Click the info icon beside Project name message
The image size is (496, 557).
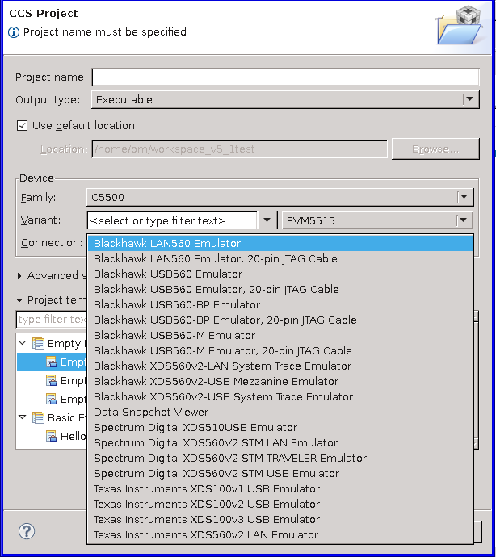coord(14,32)
